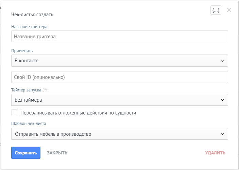The height and width of the screenshot is (170, 239).
Task: Open the Отправить мебель в производство dropdown
Action: coord(116,134)
